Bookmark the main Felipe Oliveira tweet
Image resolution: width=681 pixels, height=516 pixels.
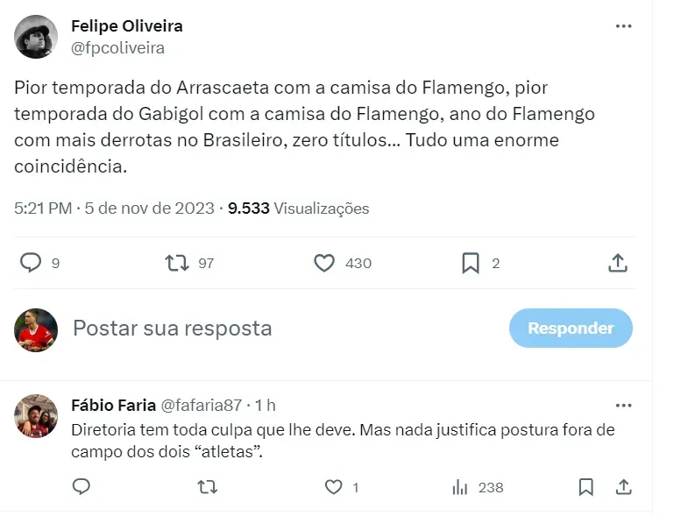[471, 263]
